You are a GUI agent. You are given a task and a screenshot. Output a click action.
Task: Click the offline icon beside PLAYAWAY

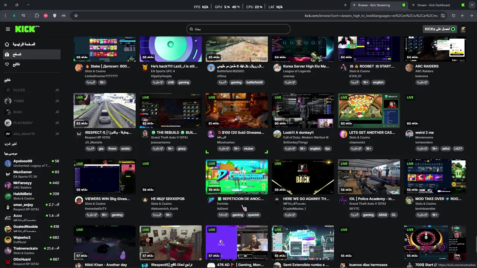tap(57, 123)
